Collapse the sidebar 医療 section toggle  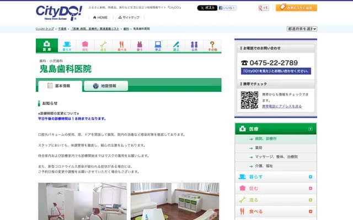point(311,129)
